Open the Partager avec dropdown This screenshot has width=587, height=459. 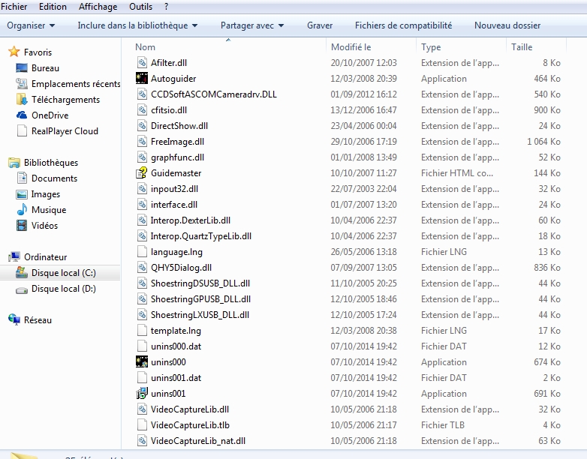(x=252, y=25)
